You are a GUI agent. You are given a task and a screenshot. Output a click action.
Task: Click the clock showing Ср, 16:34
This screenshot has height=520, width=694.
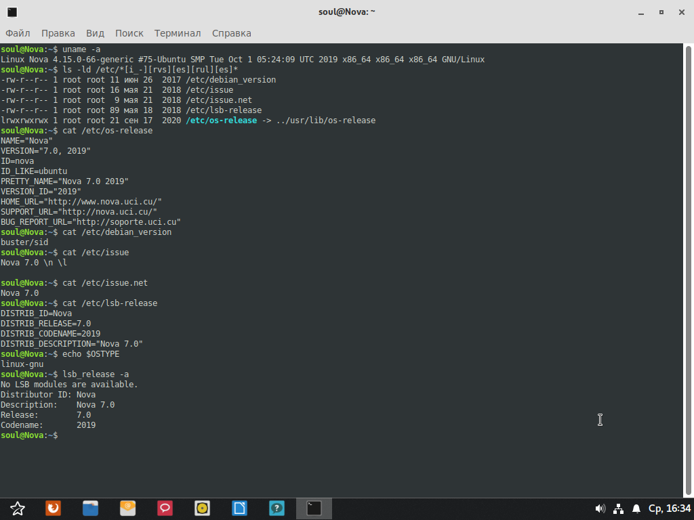669,508
